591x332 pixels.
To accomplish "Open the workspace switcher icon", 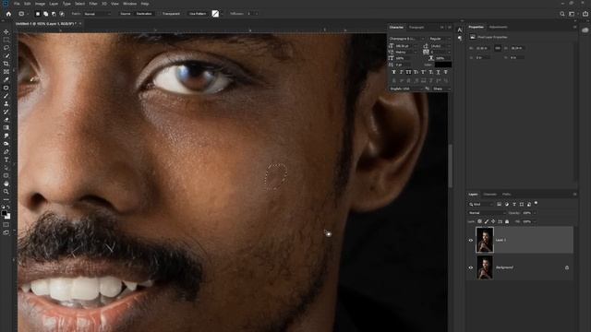I will pos(572,14).
